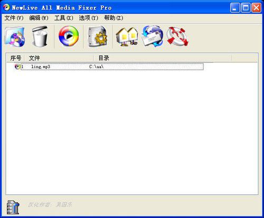Open the 帮助(Z) menu
Screen dimensions: 264x218
click(114, 18)
